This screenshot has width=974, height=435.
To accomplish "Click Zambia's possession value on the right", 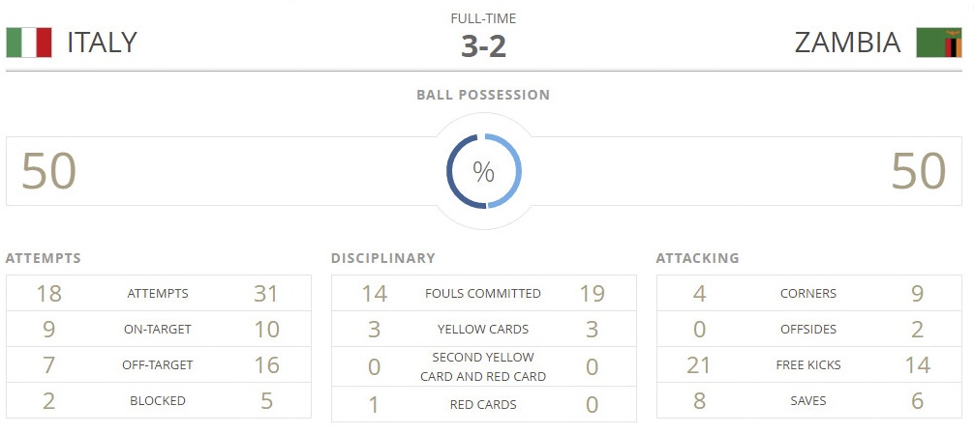I will pyautogui.click(x=918, y=172).
